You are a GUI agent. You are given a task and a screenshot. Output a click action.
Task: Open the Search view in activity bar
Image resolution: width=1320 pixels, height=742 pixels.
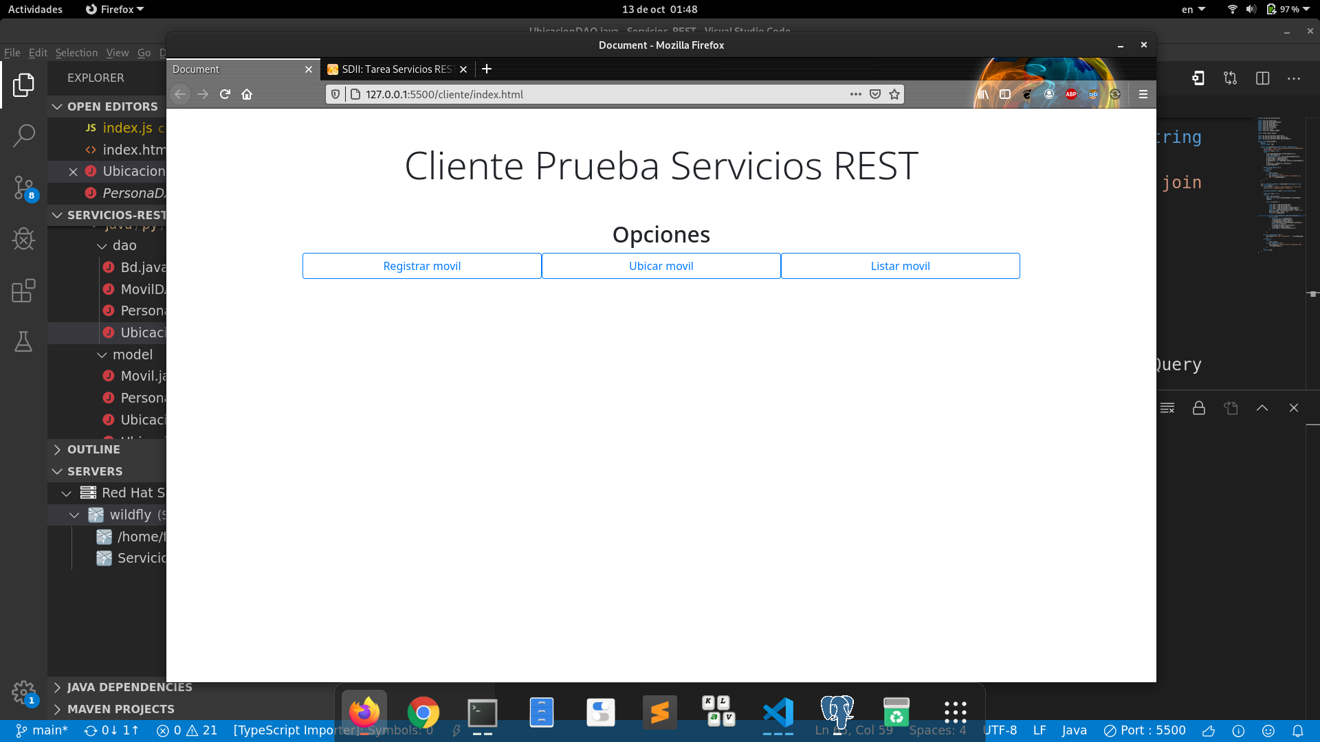click(23, 135)
